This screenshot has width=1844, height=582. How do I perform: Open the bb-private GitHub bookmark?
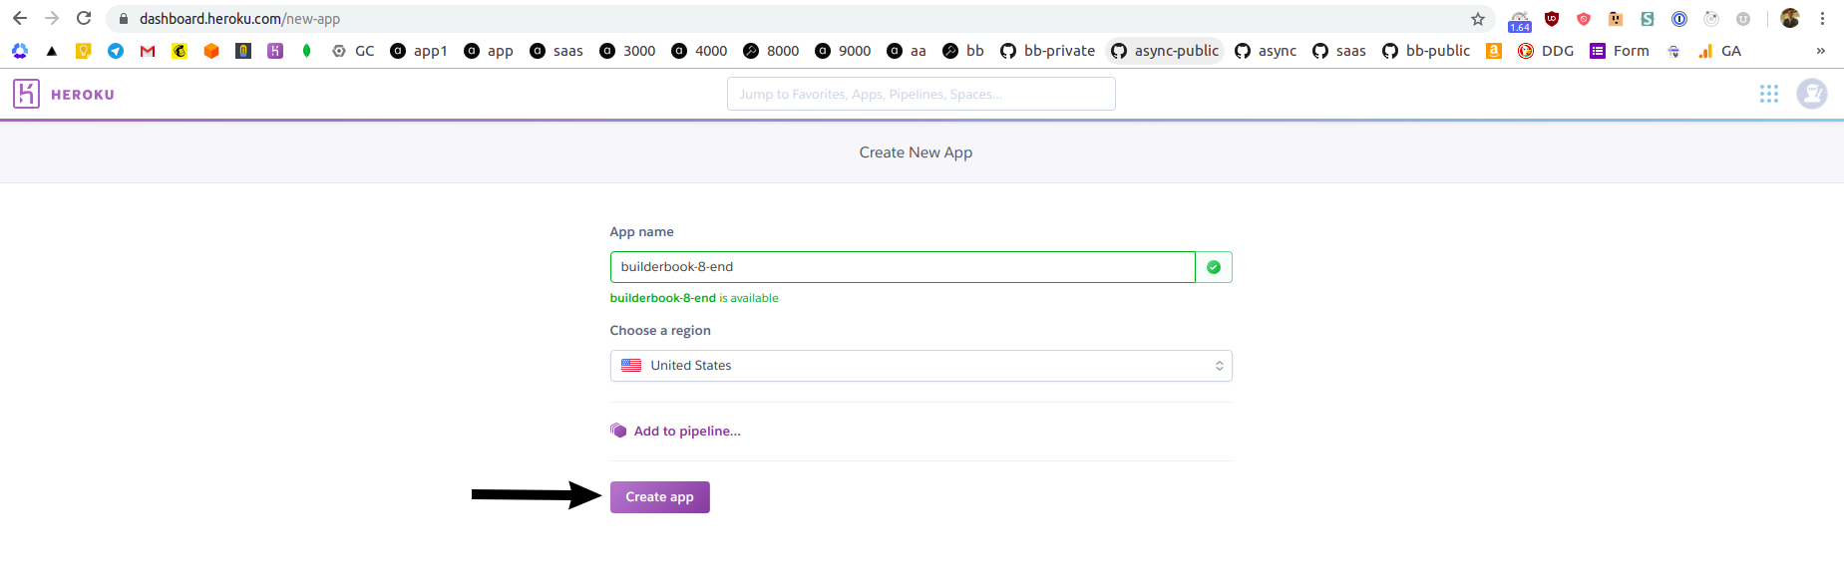[1047, 51]
